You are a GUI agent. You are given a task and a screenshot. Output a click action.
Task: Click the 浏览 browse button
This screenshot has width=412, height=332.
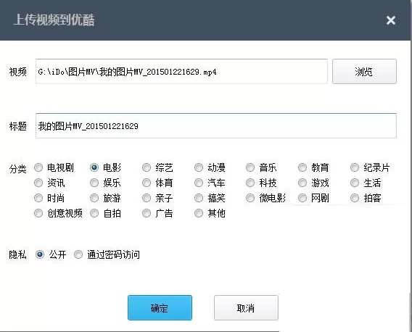point(364,72)
